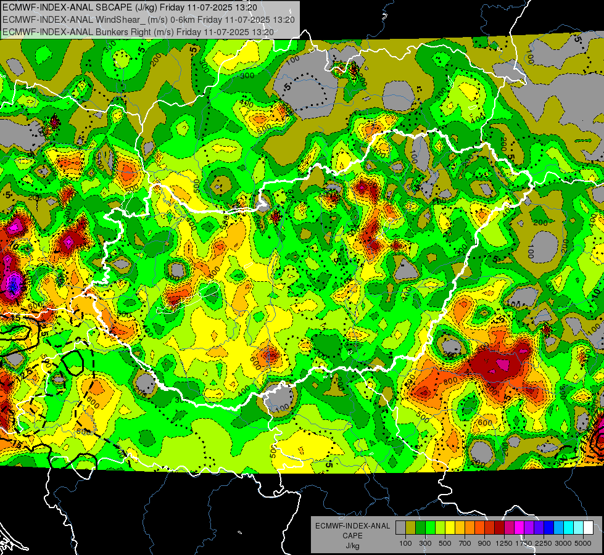This screenshot has width=604, height=555.
Task: Click the 800 contour label on the map
Action: (450, 381)
